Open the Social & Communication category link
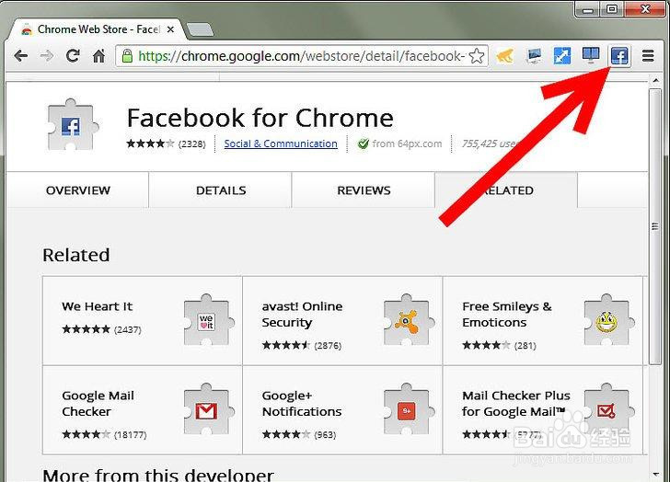 pyautogui.click(x=281, y=143)
